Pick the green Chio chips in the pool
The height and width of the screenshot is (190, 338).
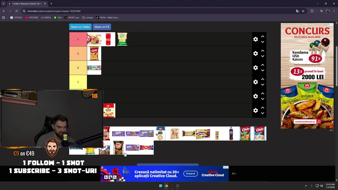click(x=245, y=134)
